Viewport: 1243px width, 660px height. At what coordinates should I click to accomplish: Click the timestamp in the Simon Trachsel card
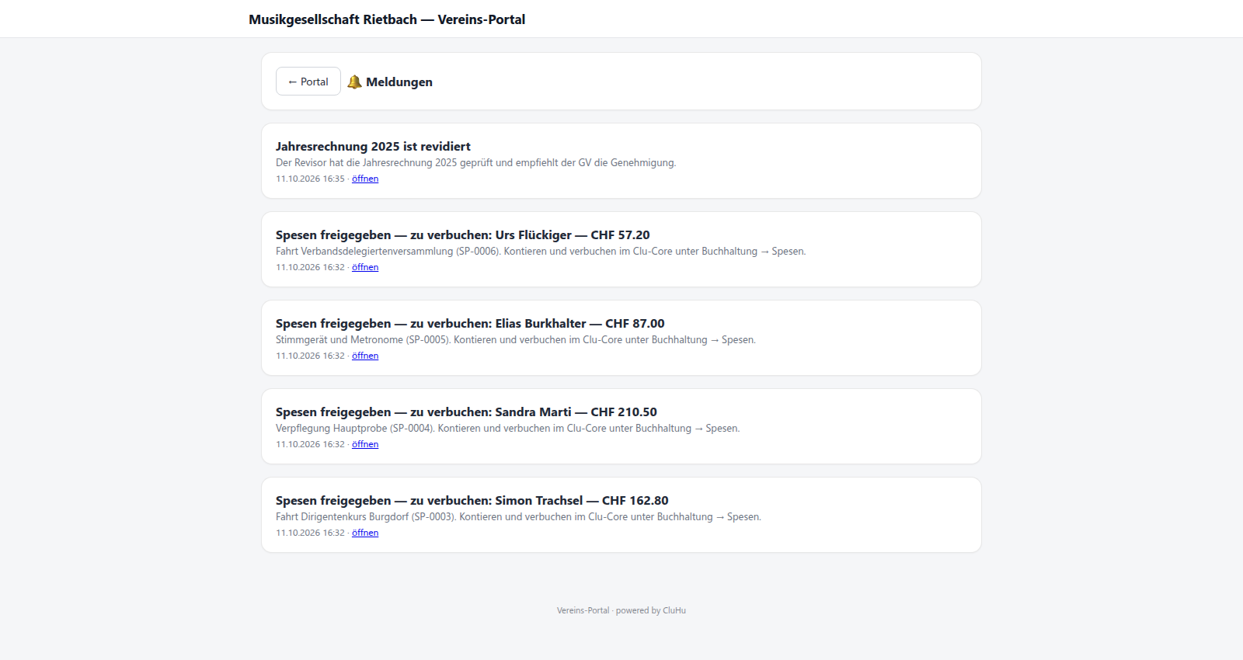310,533
